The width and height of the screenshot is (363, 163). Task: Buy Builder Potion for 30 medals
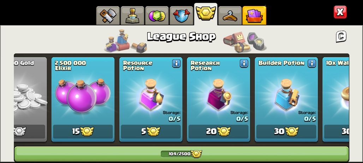[286, 132]
